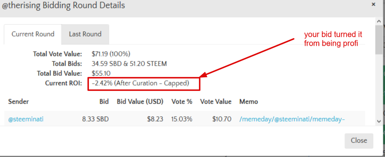Close the dialog with the X icon
Screen dimensions: 385x157
click(x=373, y=4)
